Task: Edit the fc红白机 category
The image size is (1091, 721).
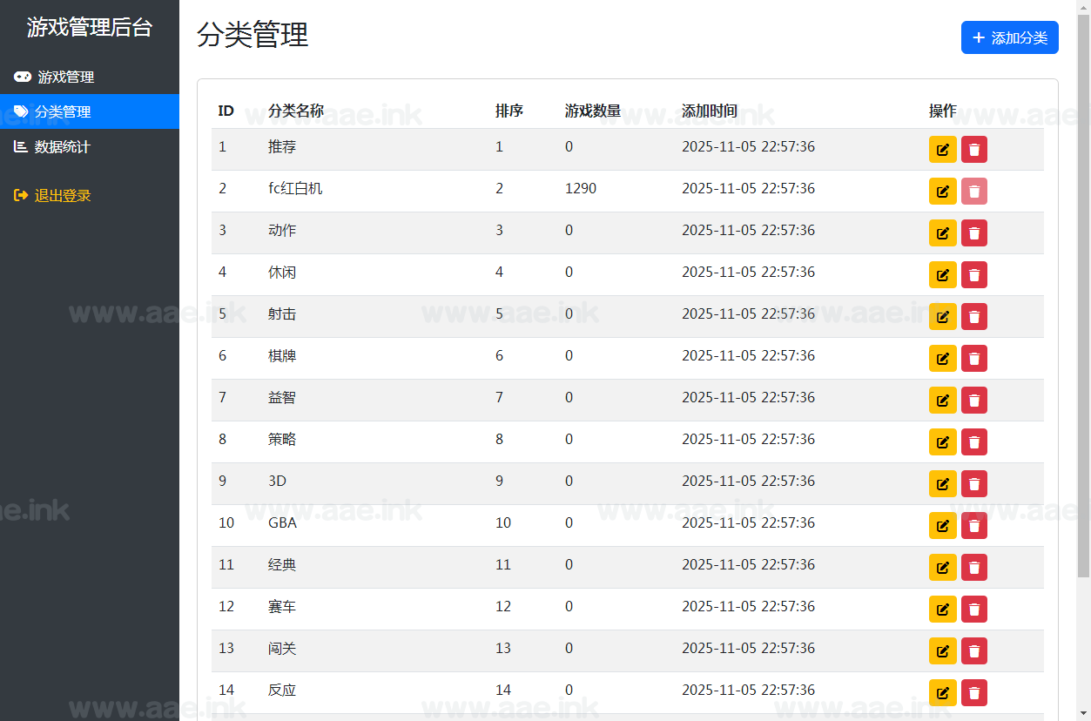Action: coord(942,191)
